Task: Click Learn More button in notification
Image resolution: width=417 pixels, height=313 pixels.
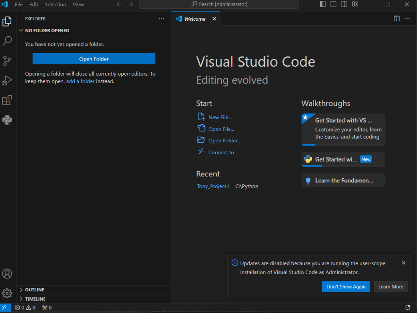Action: pyautogui.click(x=391, y=287)
